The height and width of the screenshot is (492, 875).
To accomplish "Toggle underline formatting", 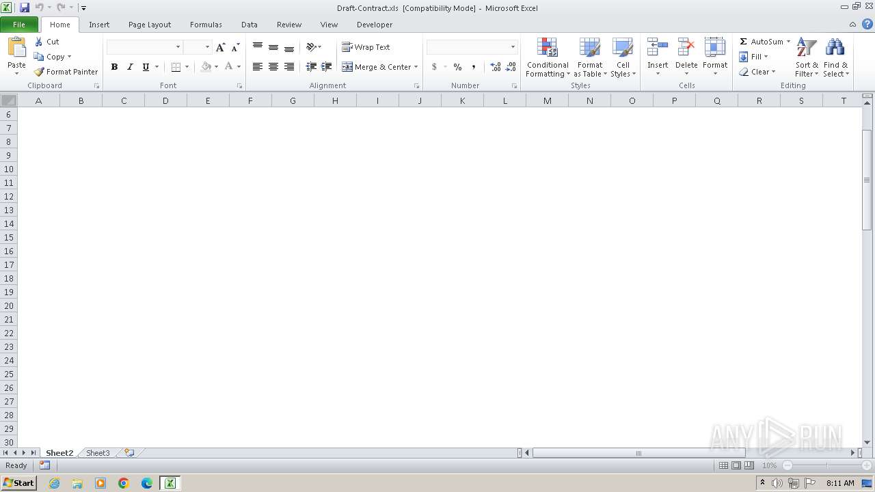I will 146,67.
